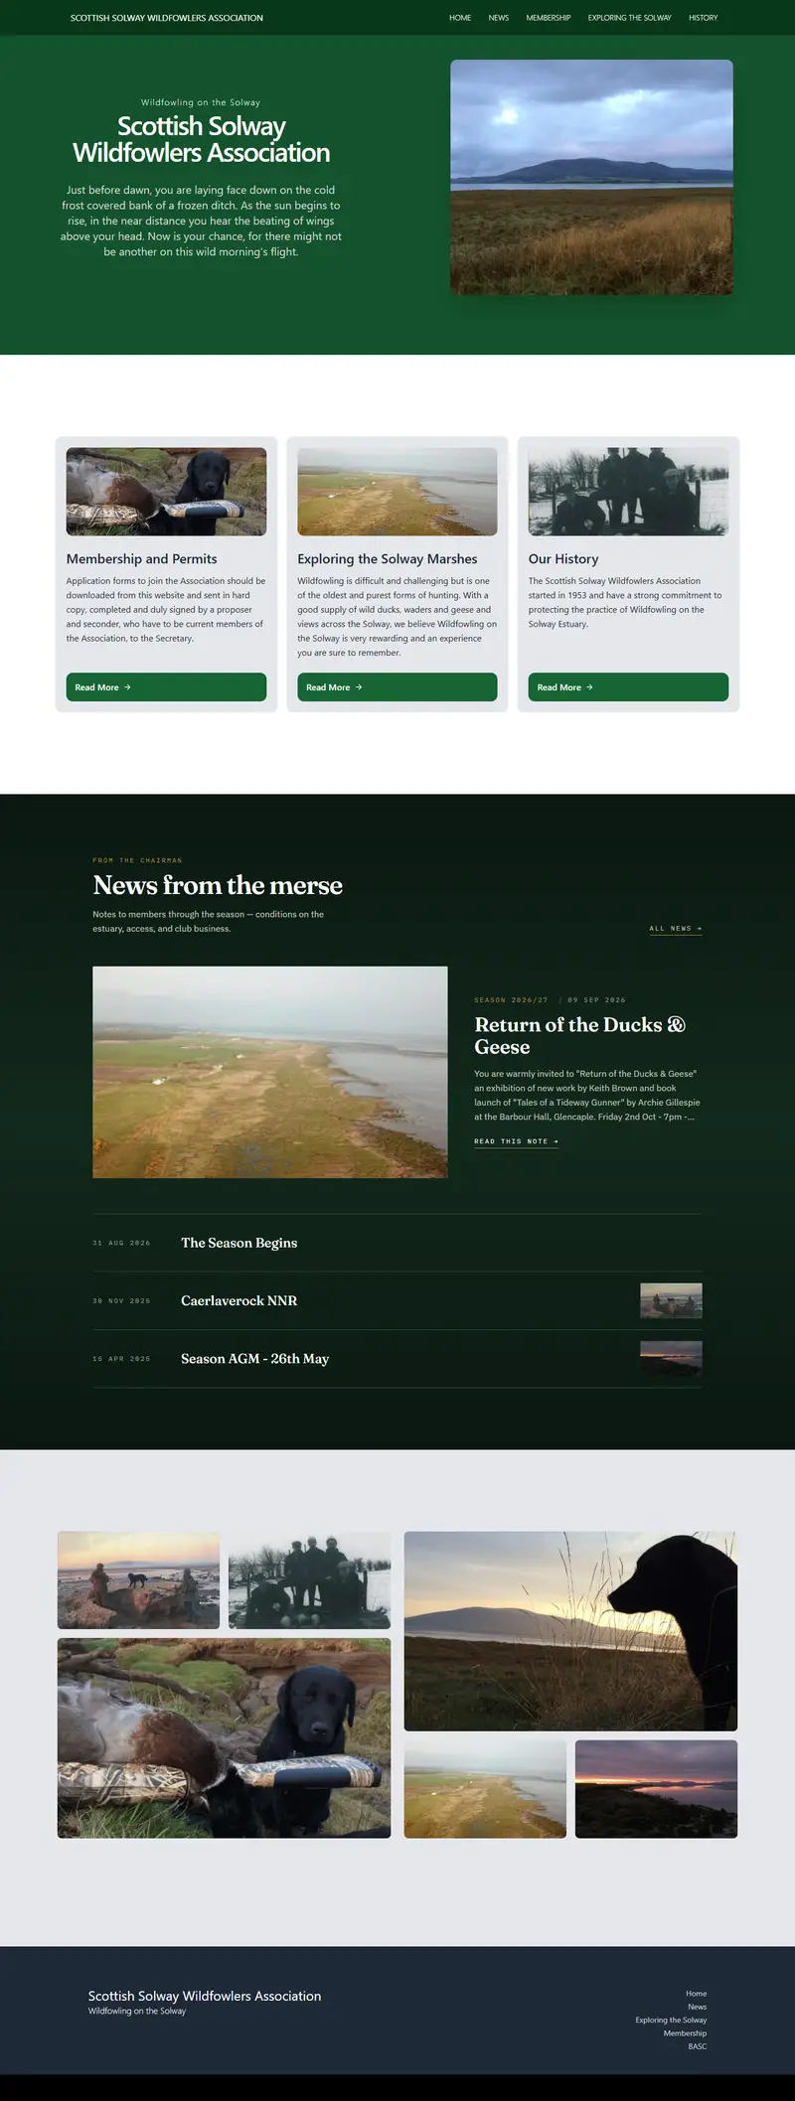Click Read More under Our History
Screen dimensions: 795x2101
[628, 687]
